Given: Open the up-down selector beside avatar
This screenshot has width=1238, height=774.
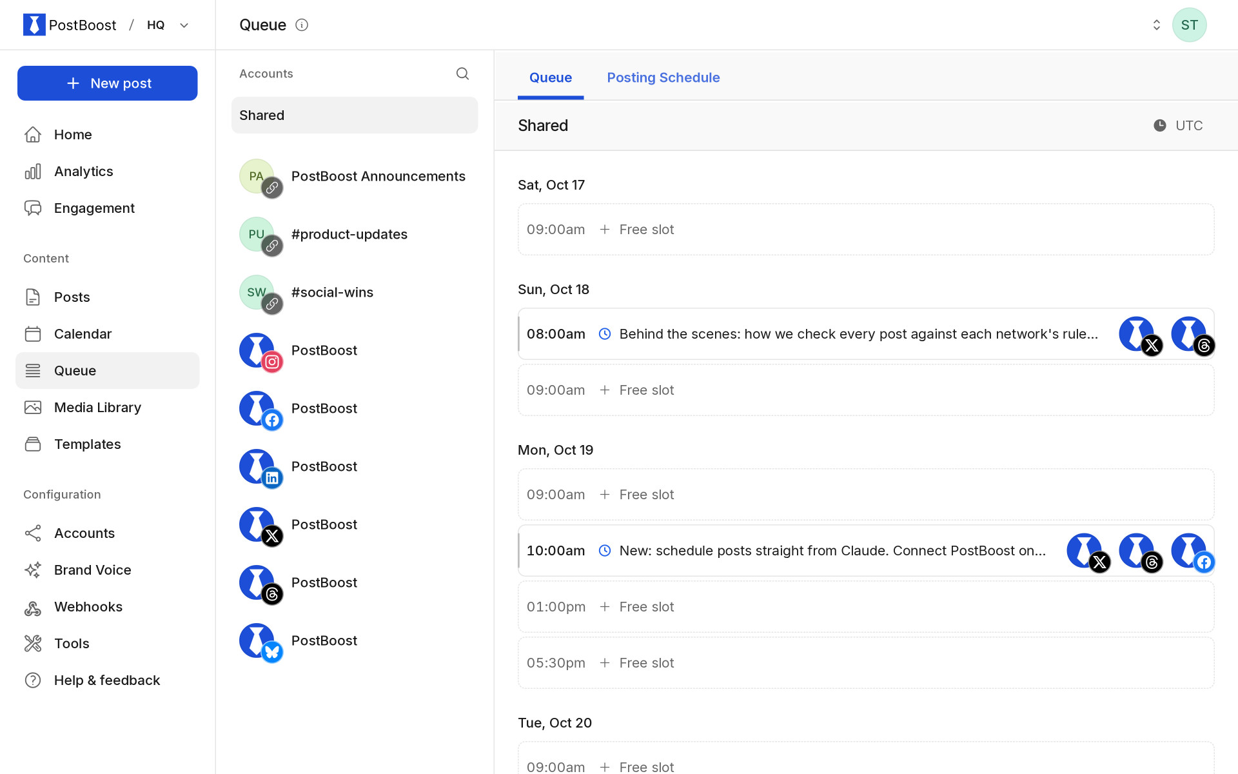Looking at the screenshot, I should pos(1156,25).
